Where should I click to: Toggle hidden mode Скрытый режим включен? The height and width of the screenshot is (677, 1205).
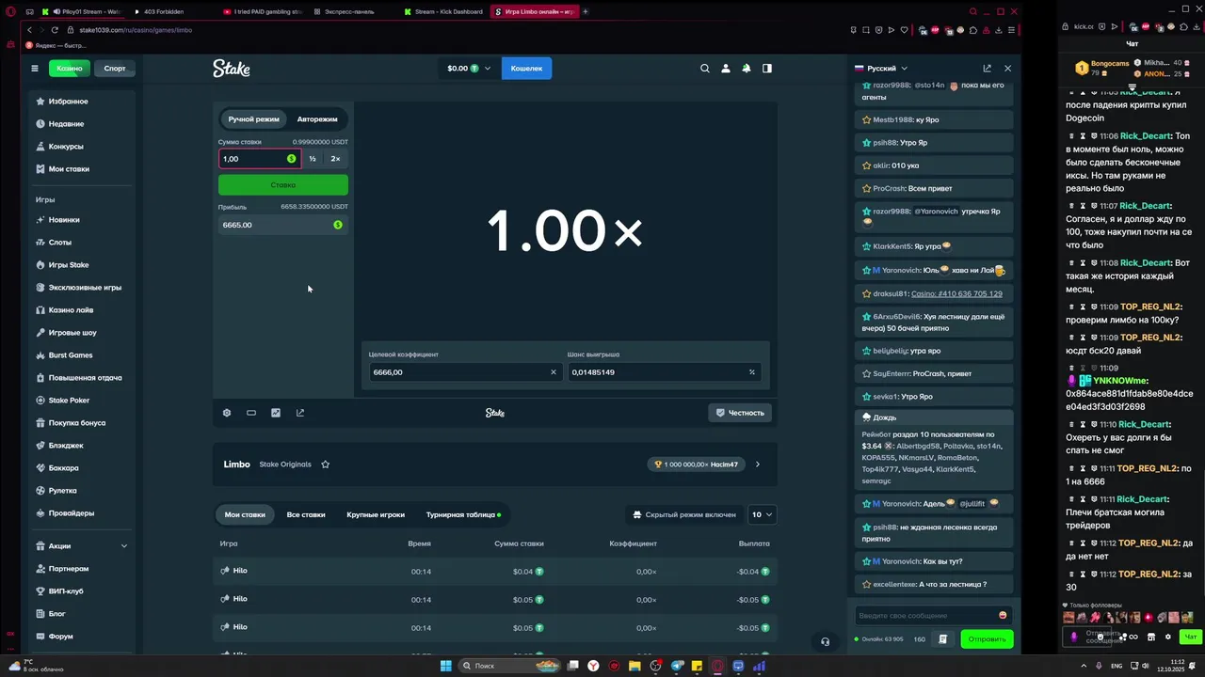point(683,514)
